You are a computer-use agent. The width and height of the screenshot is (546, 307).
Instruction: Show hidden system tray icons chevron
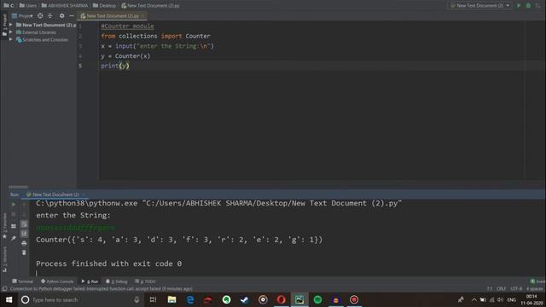473,299
